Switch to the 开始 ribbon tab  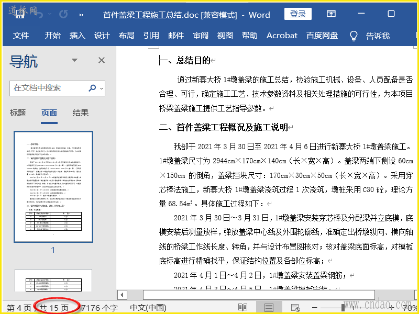(x=53, y=35)
